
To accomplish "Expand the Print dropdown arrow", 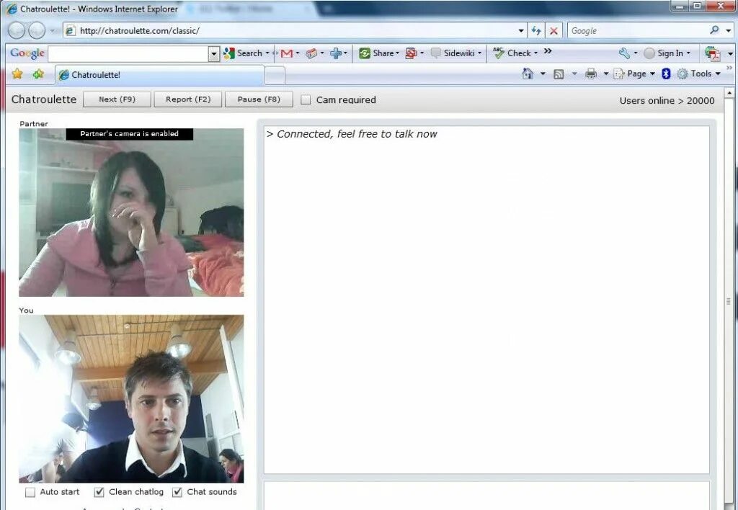I will 605,74.
